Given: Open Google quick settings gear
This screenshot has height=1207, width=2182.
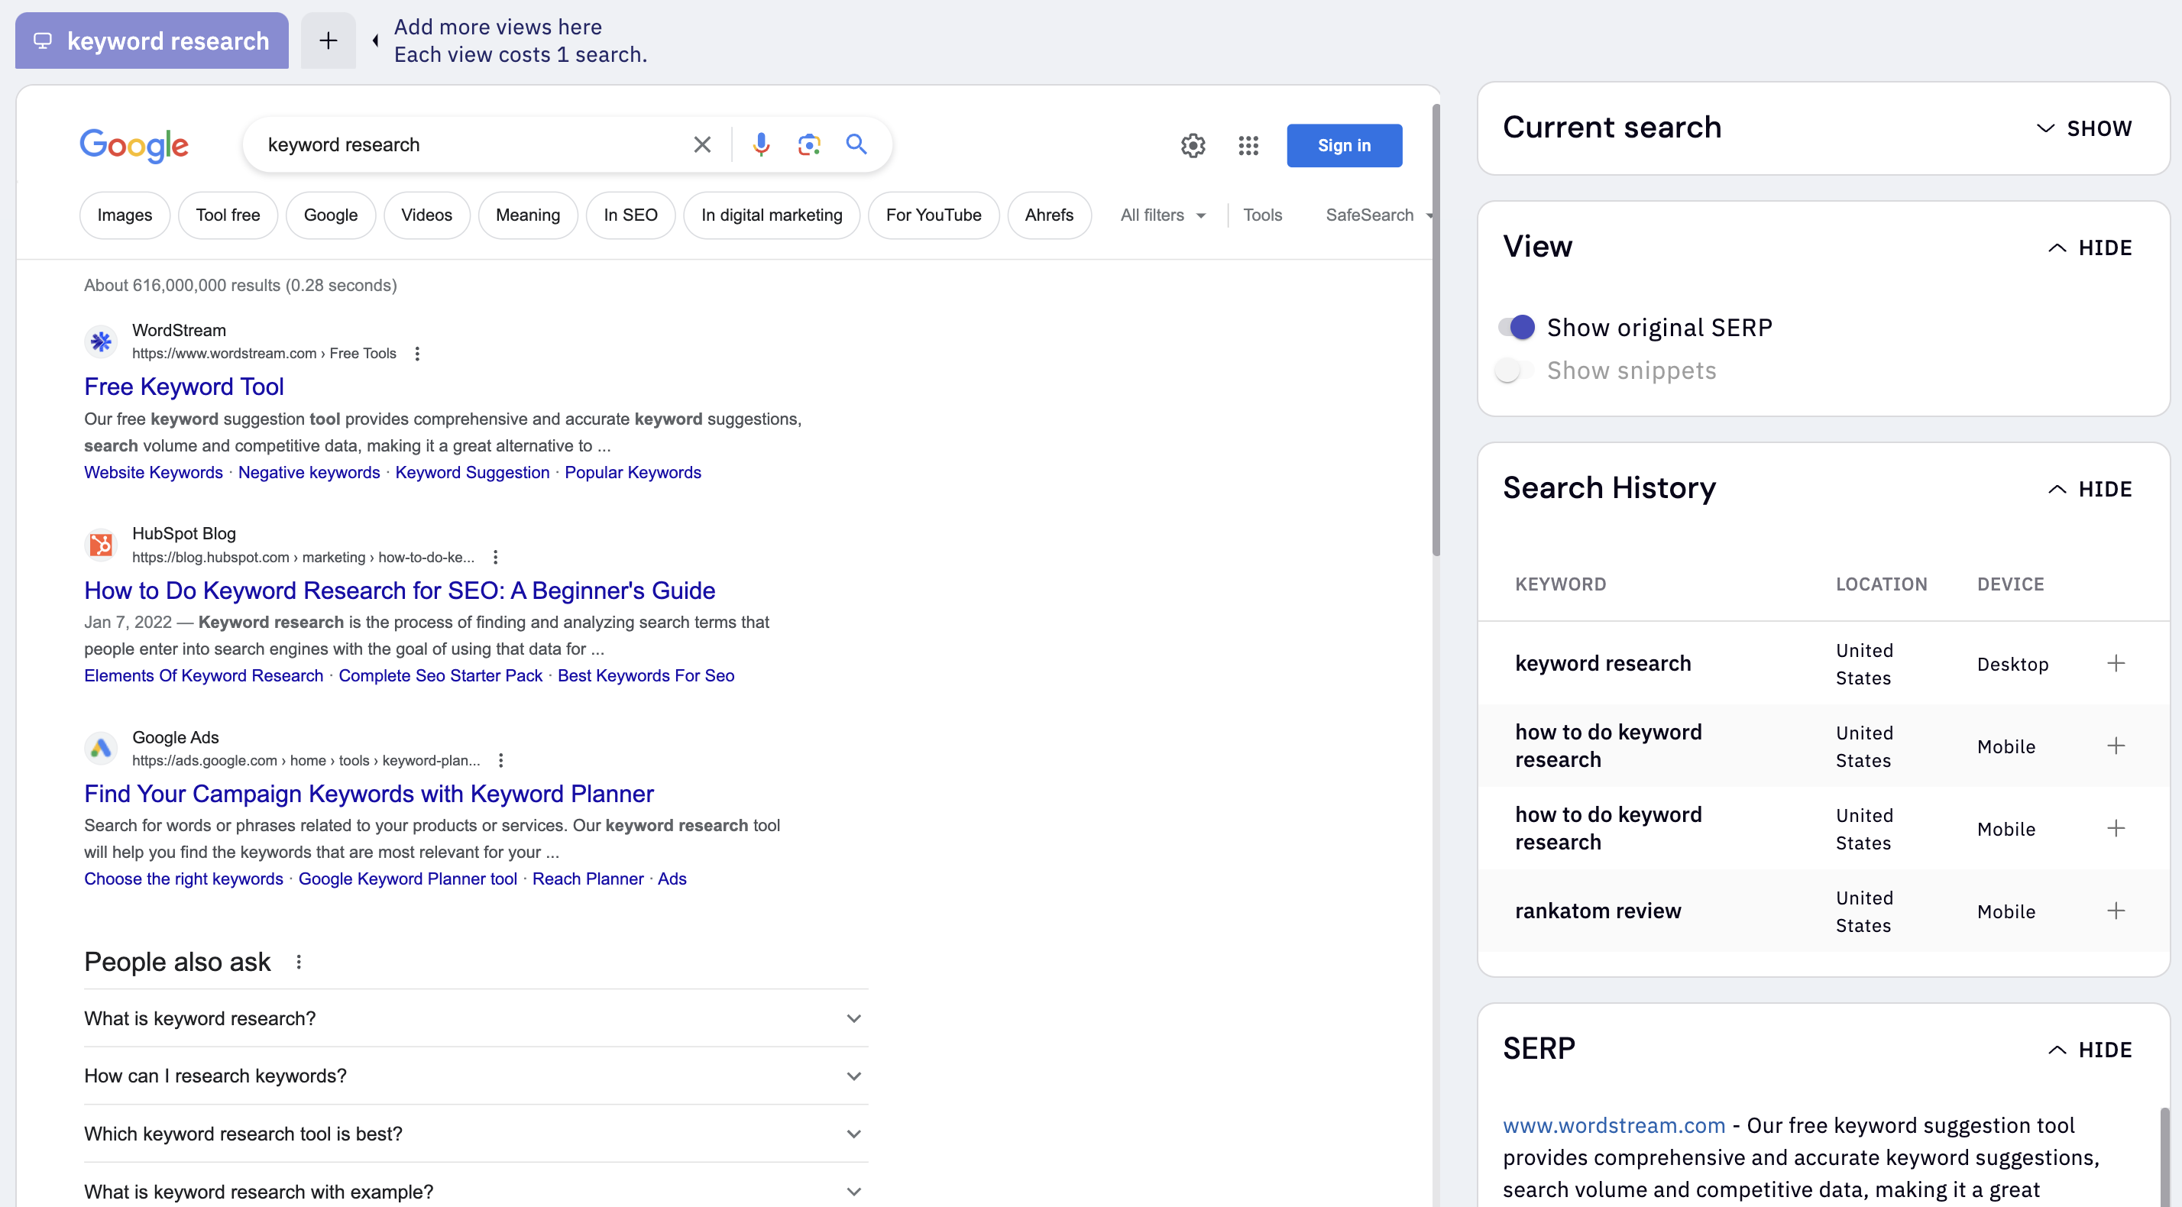Looking at the screenshot, I should 1193,146.
